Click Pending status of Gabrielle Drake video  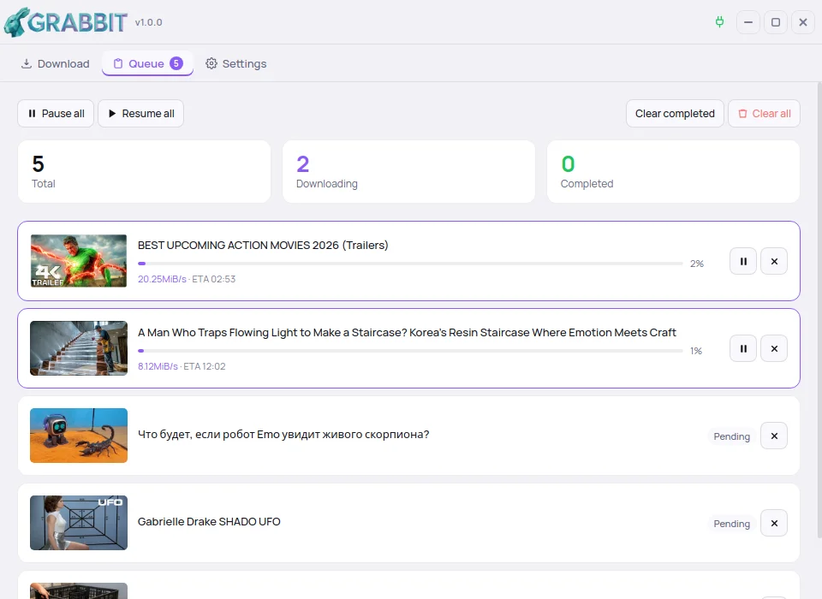731,524
